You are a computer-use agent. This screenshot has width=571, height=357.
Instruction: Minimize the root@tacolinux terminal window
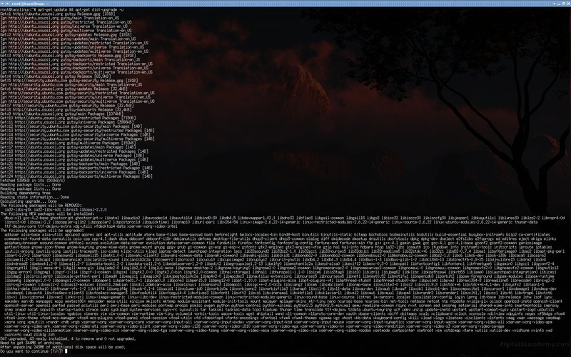click(559, 4)
